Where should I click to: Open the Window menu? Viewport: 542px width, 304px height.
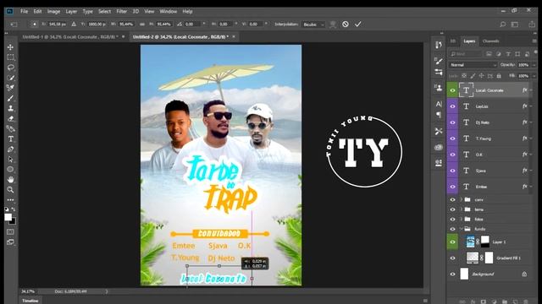169,11
